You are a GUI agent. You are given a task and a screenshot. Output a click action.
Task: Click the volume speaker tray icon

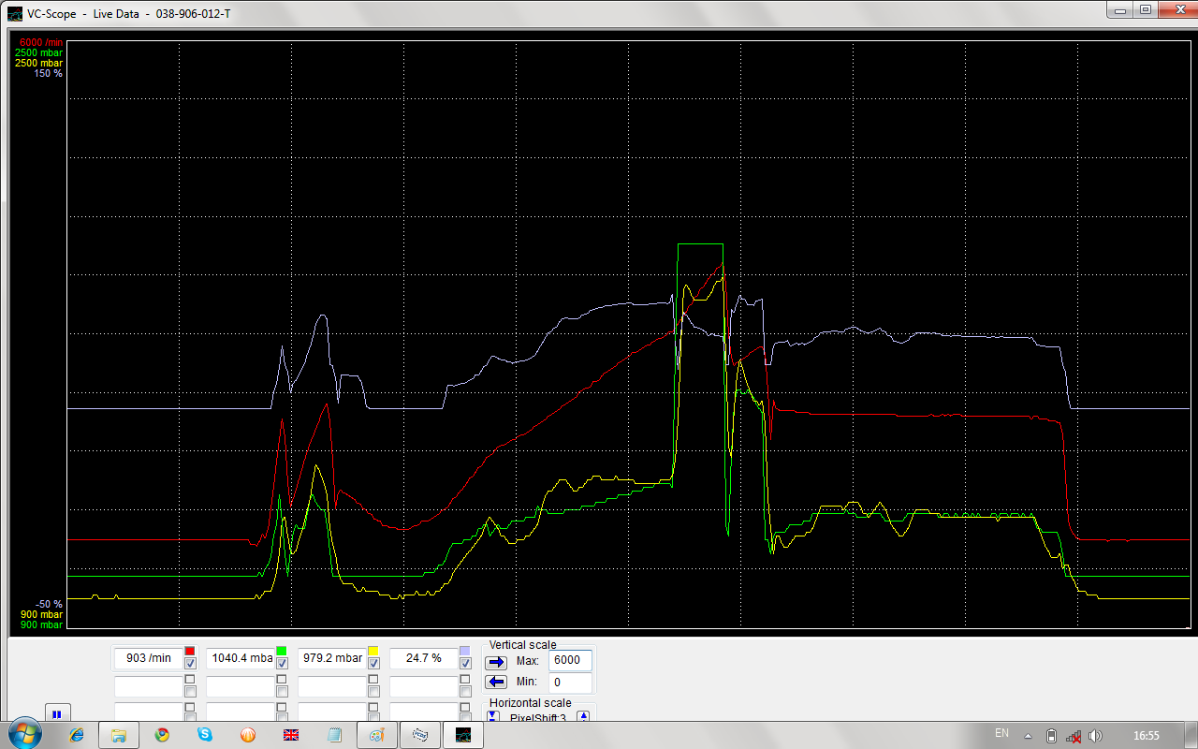[1095, 735]
